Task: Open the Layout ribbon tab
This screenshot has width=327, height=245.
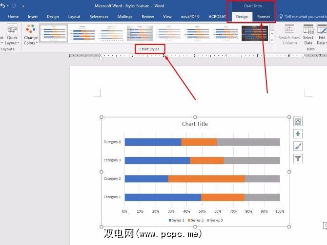Action: tap(74, 17)
